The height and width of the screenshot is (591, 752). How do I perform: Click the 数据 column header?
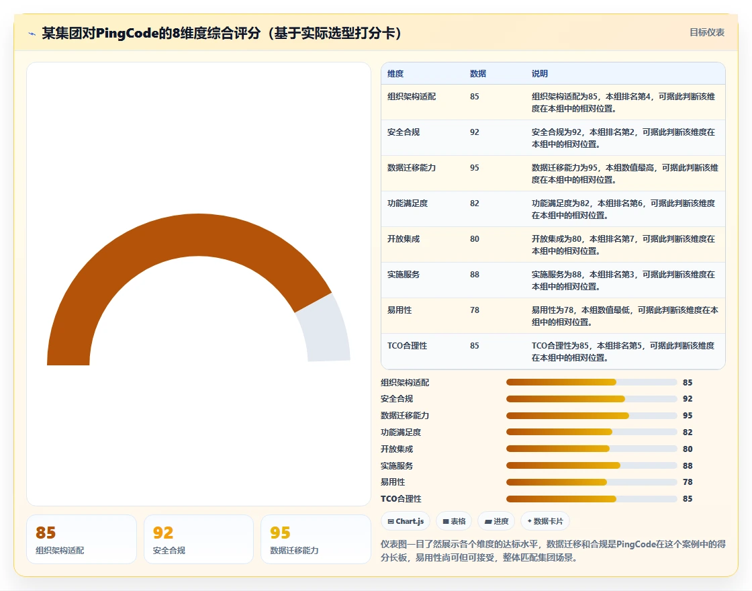pos(477,73)
